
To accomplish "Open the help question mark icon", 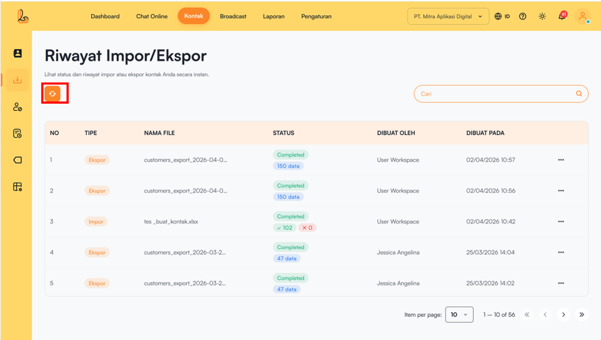I will click(522, 16).
